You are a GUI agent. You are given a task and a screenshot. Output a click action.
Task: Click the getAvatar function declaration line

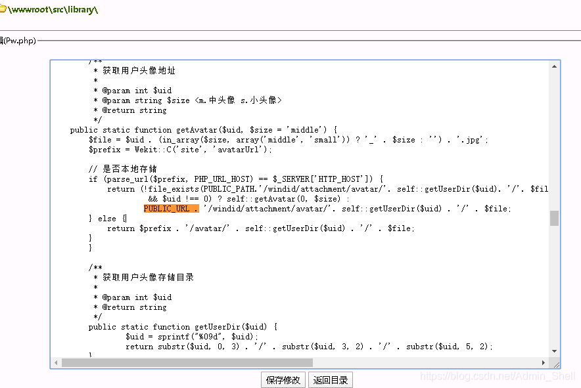click(x=204, y=130)
